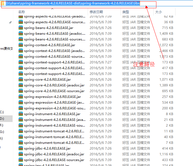Click icon of spring-instrument-tomcat file sized 7 KB
This screenshot has width=193, height=166.
pos(21,143)
